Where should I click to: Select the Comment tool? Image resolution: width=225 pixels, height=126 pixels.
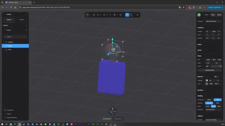point(121,15)
